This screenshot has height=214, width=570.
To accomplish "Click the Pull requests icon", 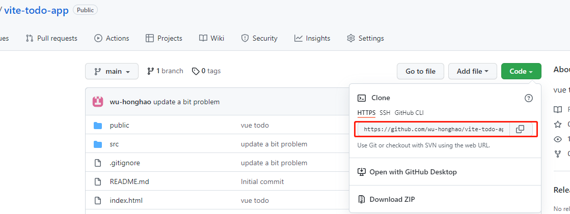I will [x=30, y=38].
